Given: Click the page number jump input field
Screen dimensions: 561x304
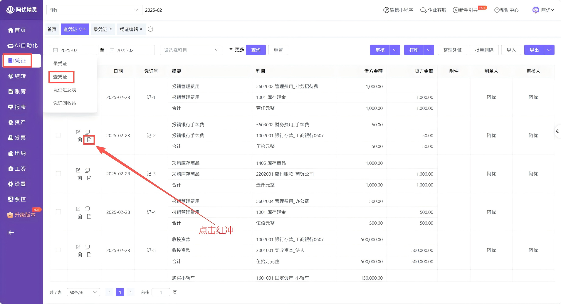Looking at the screenshot, I should [x=161, y=292].
